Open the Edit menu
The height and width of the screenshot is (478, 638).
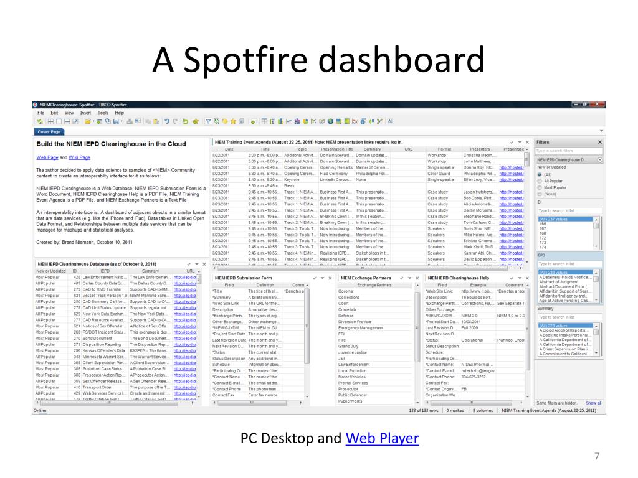point(54,113)
